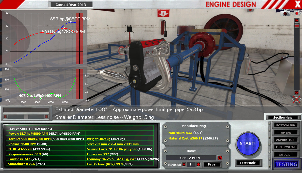The image size is (302, 173).
Task: Open the Aspiration section
Action: point(285,140)
